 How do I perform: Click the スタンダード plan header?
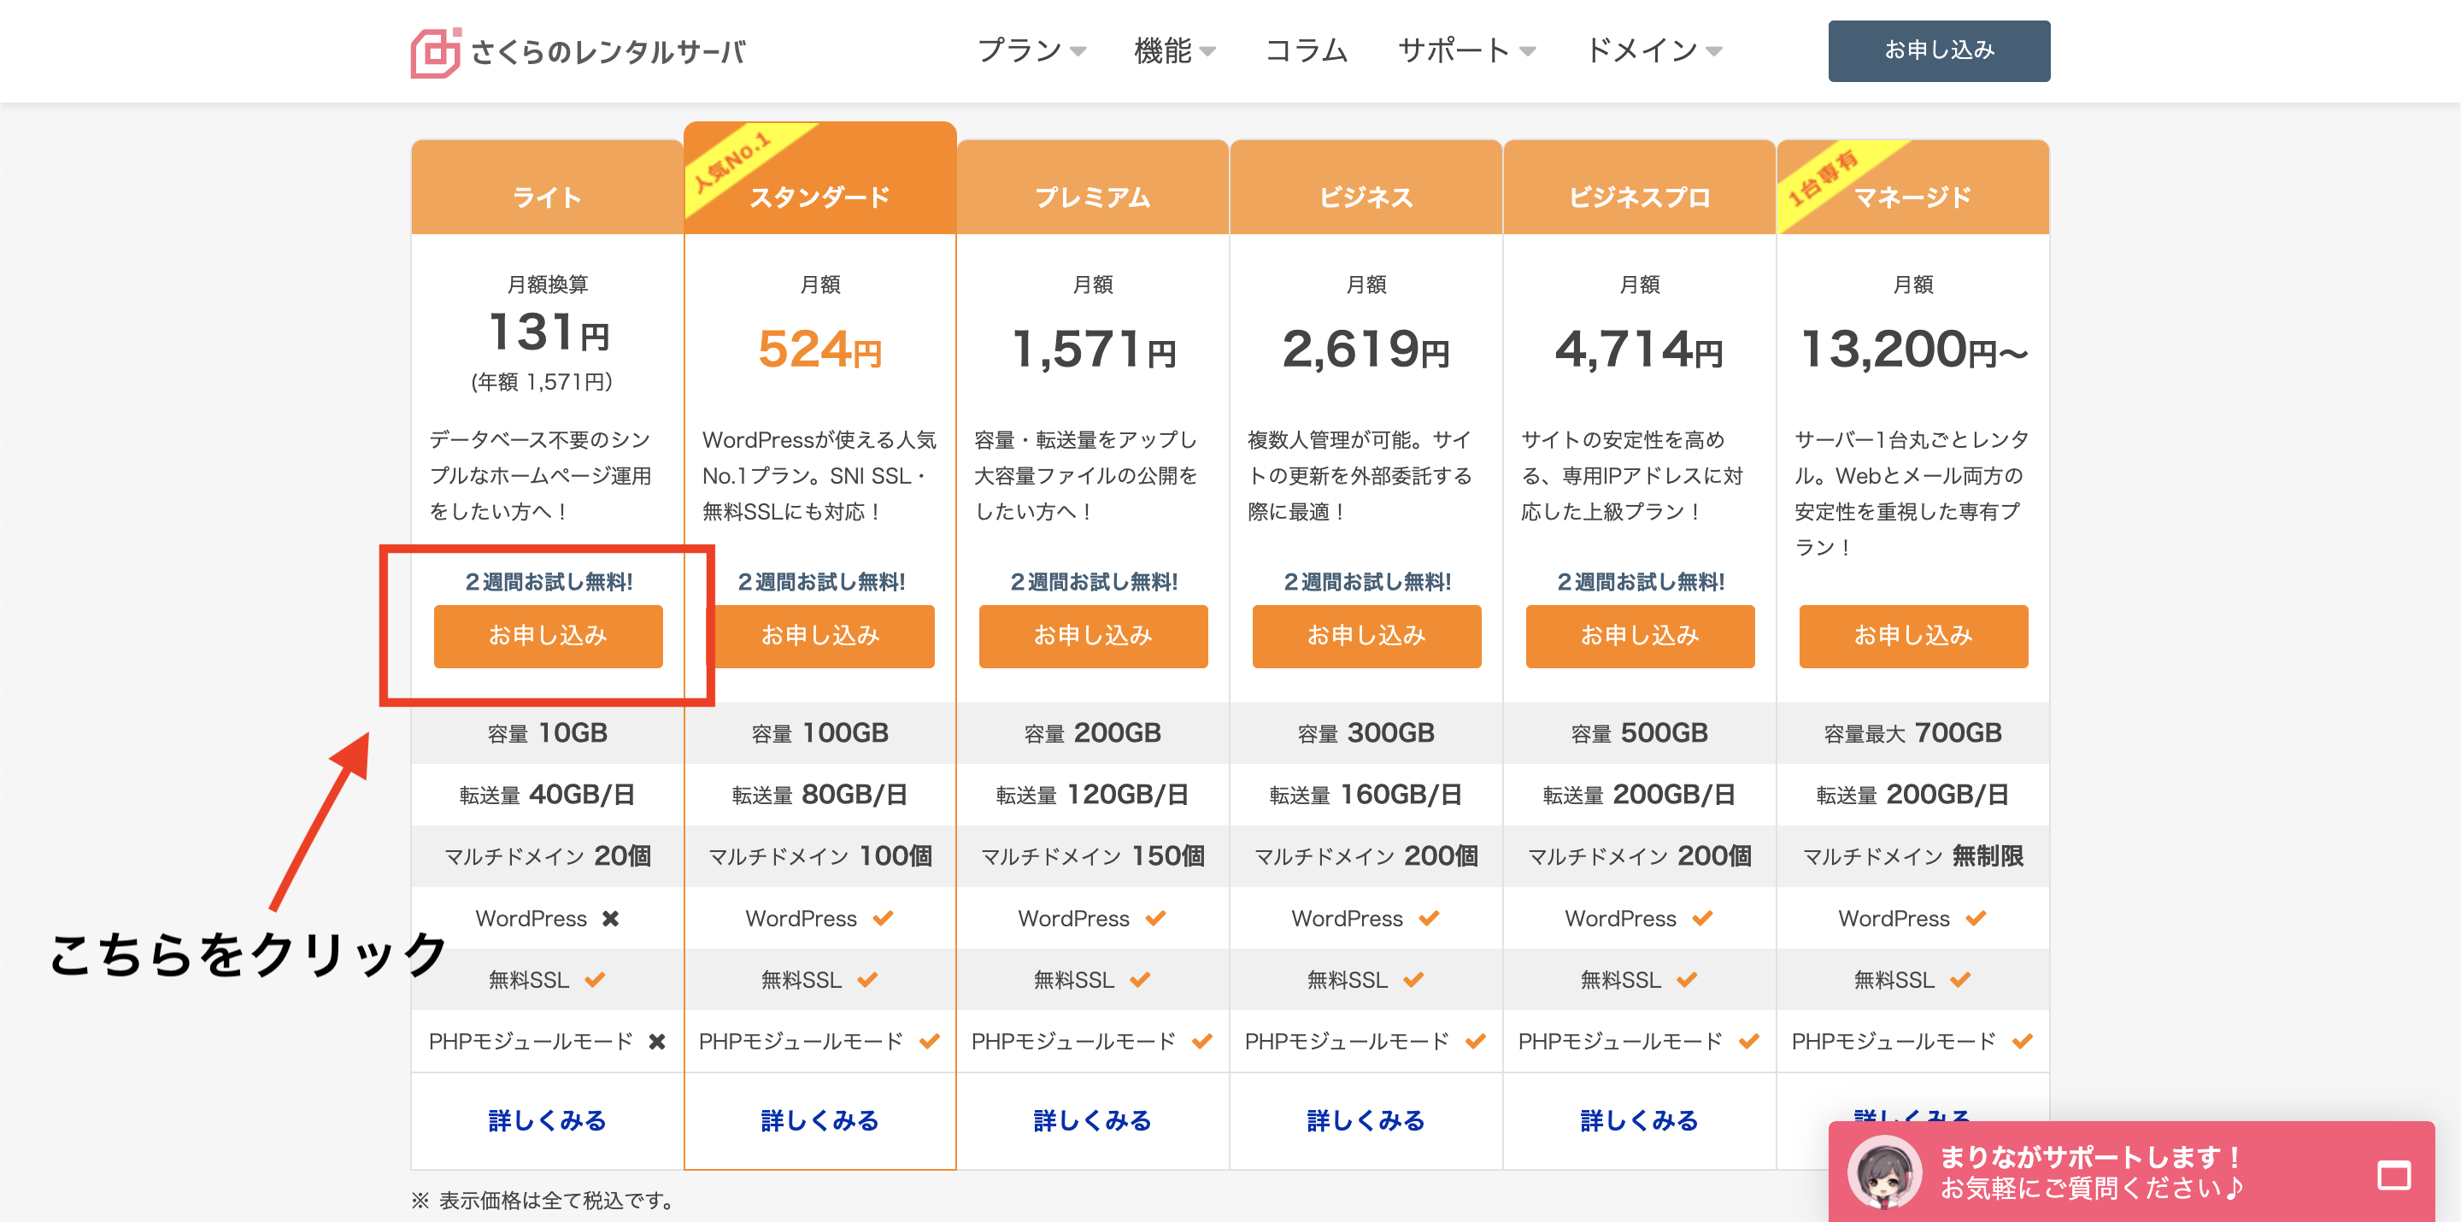click(819, 179)
